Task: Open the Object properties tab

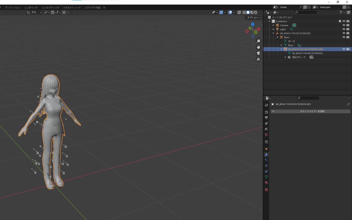Action: 266,149
